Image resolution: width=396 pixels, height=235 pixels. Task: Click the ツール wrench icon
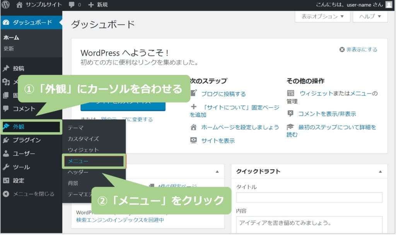[6, 167]
